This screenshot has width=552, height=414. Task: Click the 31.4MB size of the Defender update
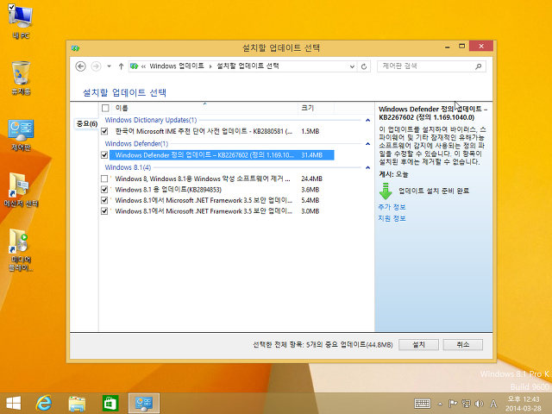(312, 155)
